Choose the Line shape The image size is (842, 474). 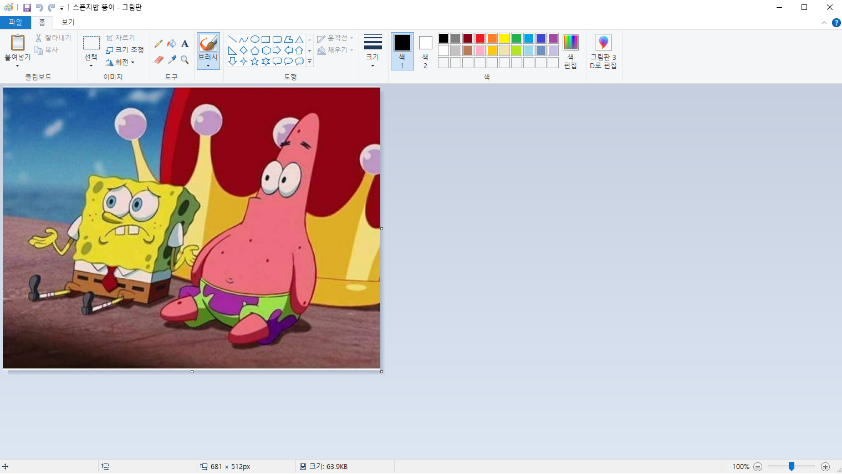coord(233,39)
